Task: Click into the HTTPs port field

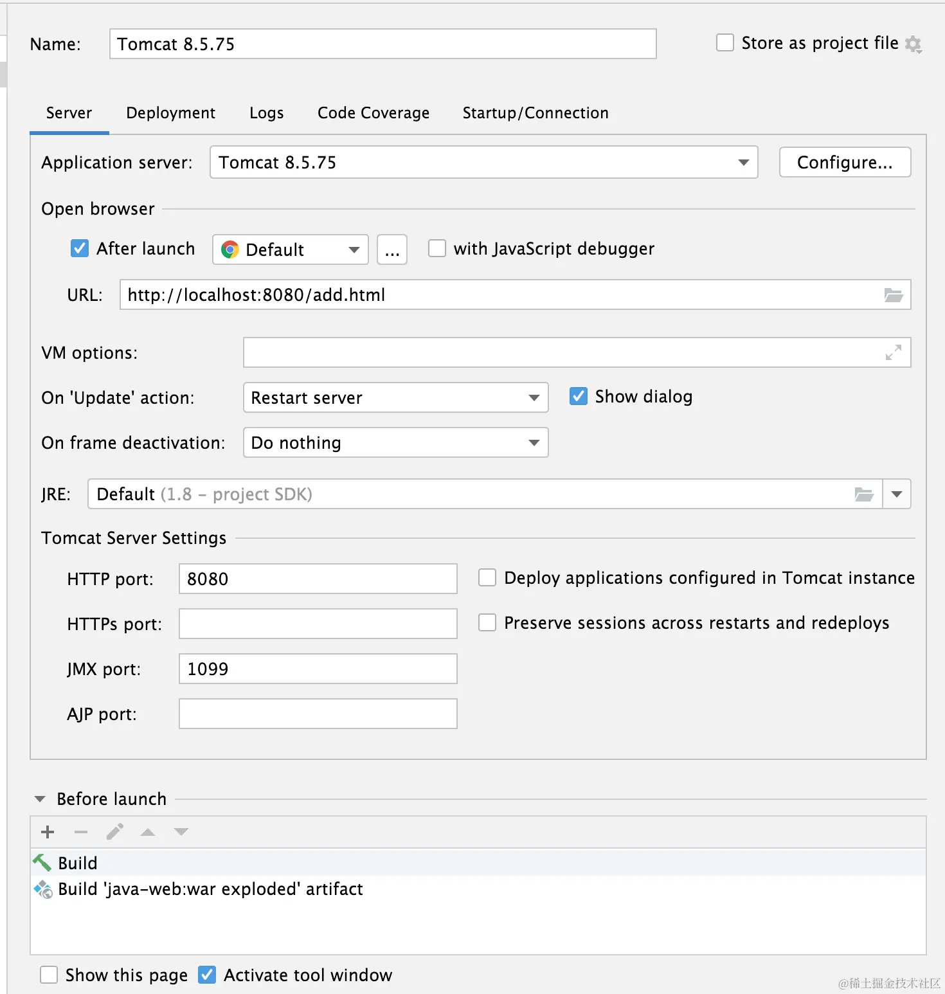Action: 318,624
